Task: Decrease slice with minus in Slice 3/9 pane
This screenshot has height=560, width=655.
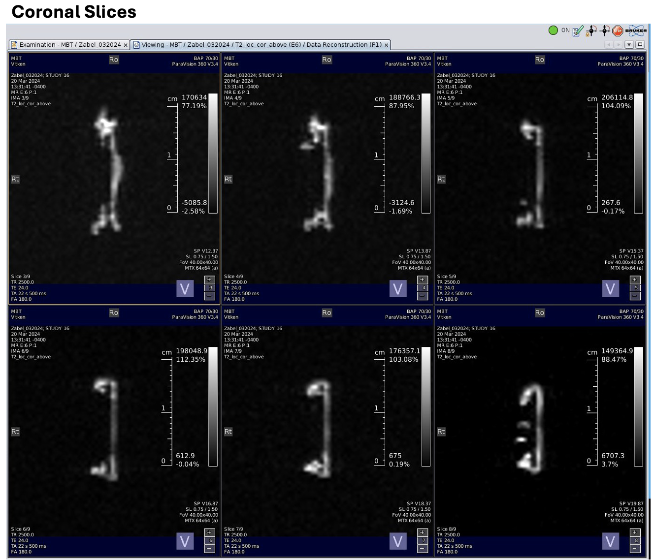Action: 210,296
